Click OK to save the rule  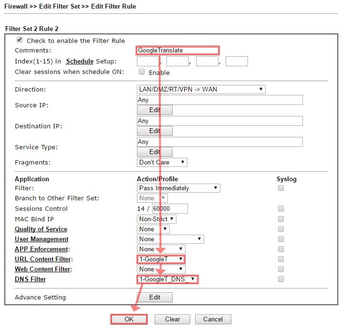(129, 319)
